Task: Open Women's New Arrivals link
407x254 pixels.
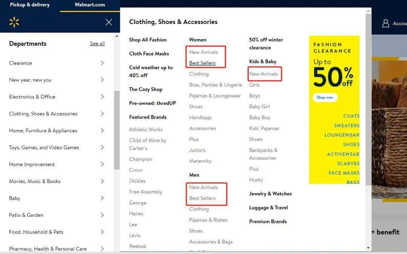Action: tap(203, 52)
